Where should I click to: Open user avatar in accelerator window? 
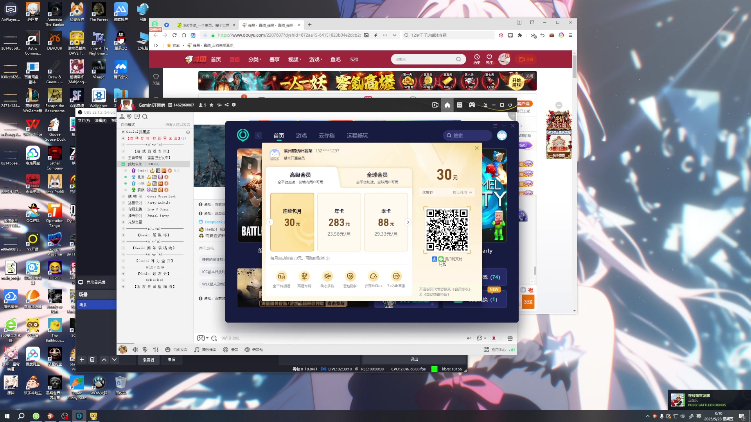(x=502, y=136)
